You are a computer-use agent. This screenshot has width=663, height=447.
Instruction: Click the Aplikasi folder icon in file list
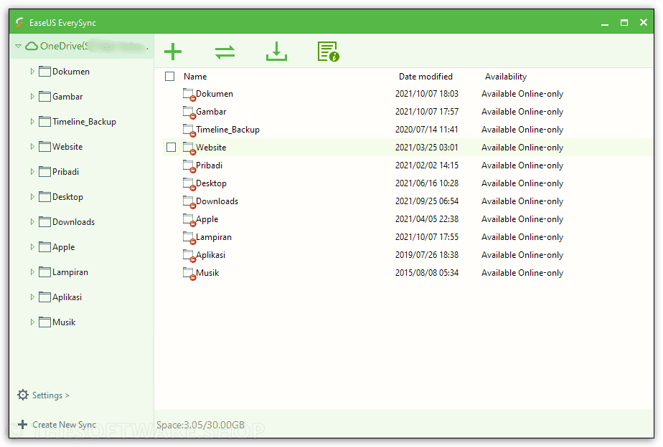click(x=189, y=256)
